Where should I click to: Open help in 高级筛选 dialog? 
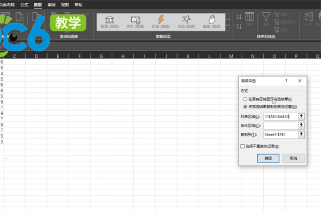pos(286,81)
